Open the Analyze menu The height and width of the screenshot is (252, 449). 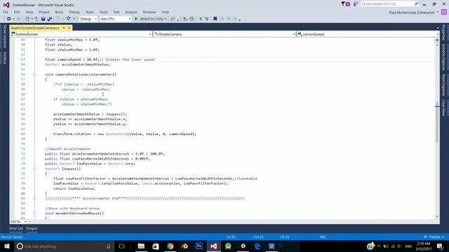(x=131, y=12)
